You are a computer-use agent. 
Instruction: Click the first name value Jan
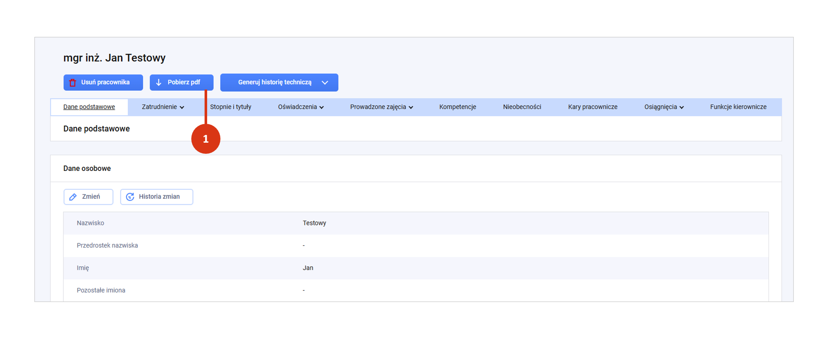[308, 268]
